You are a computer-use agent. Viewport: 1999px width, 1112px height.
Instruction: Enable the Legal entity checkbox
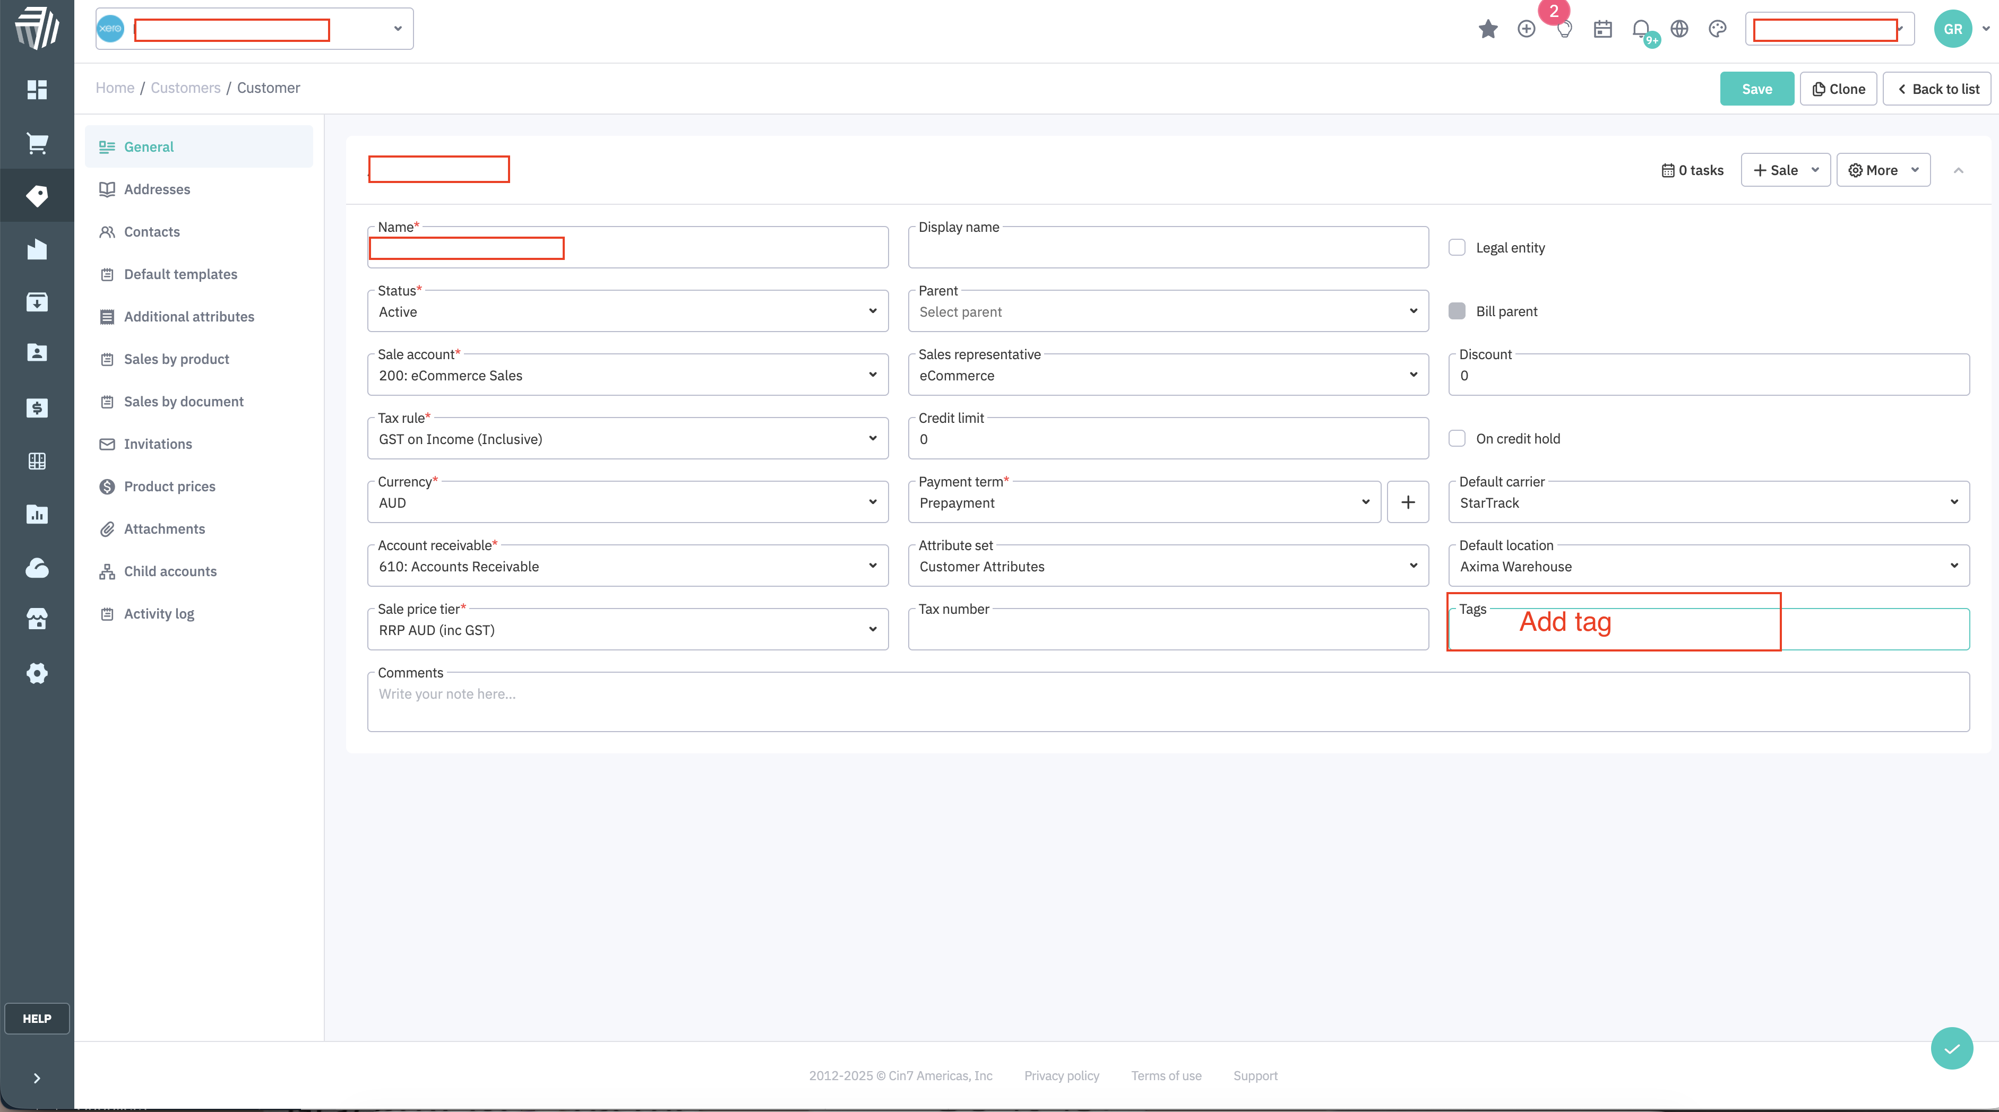[1457, 247]
